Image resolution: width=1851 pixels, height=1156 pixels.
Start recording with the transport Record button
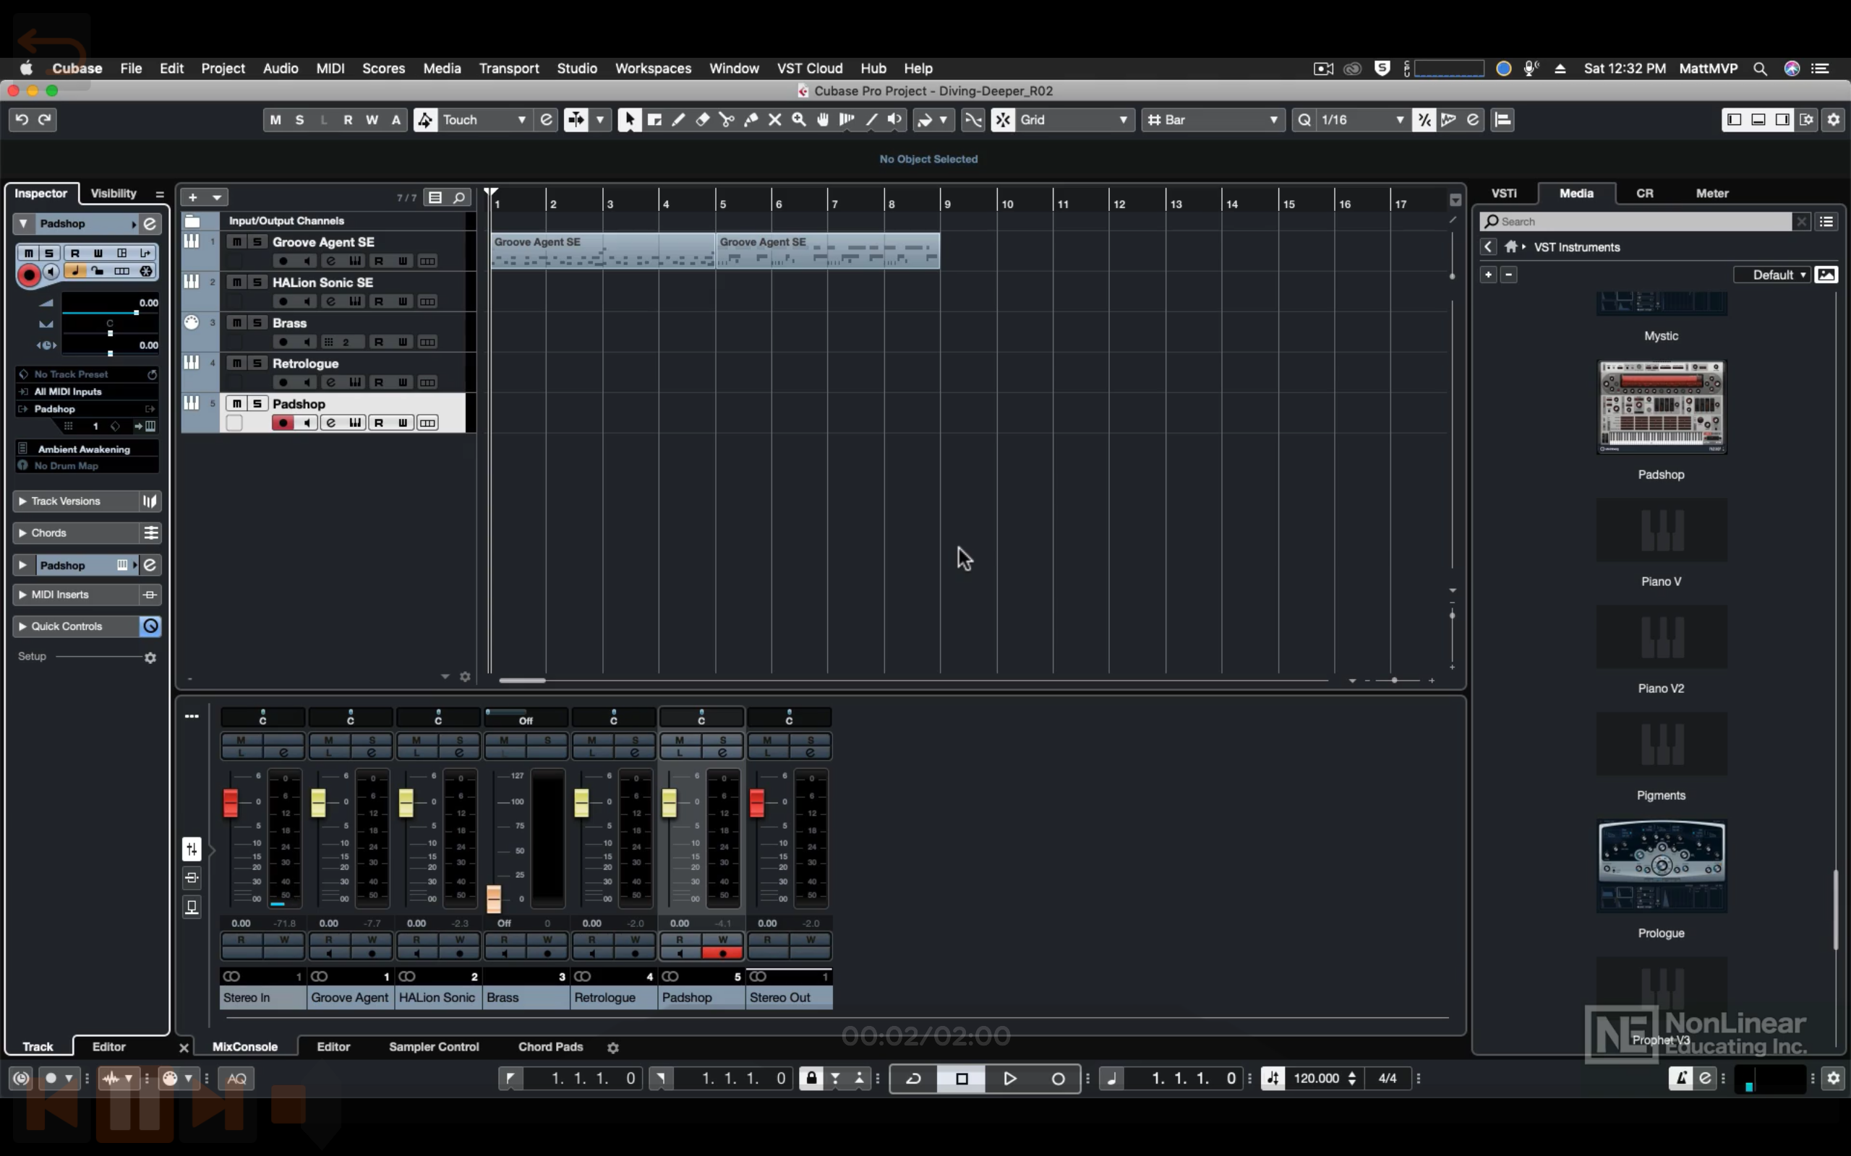tap(1058, 1079)
